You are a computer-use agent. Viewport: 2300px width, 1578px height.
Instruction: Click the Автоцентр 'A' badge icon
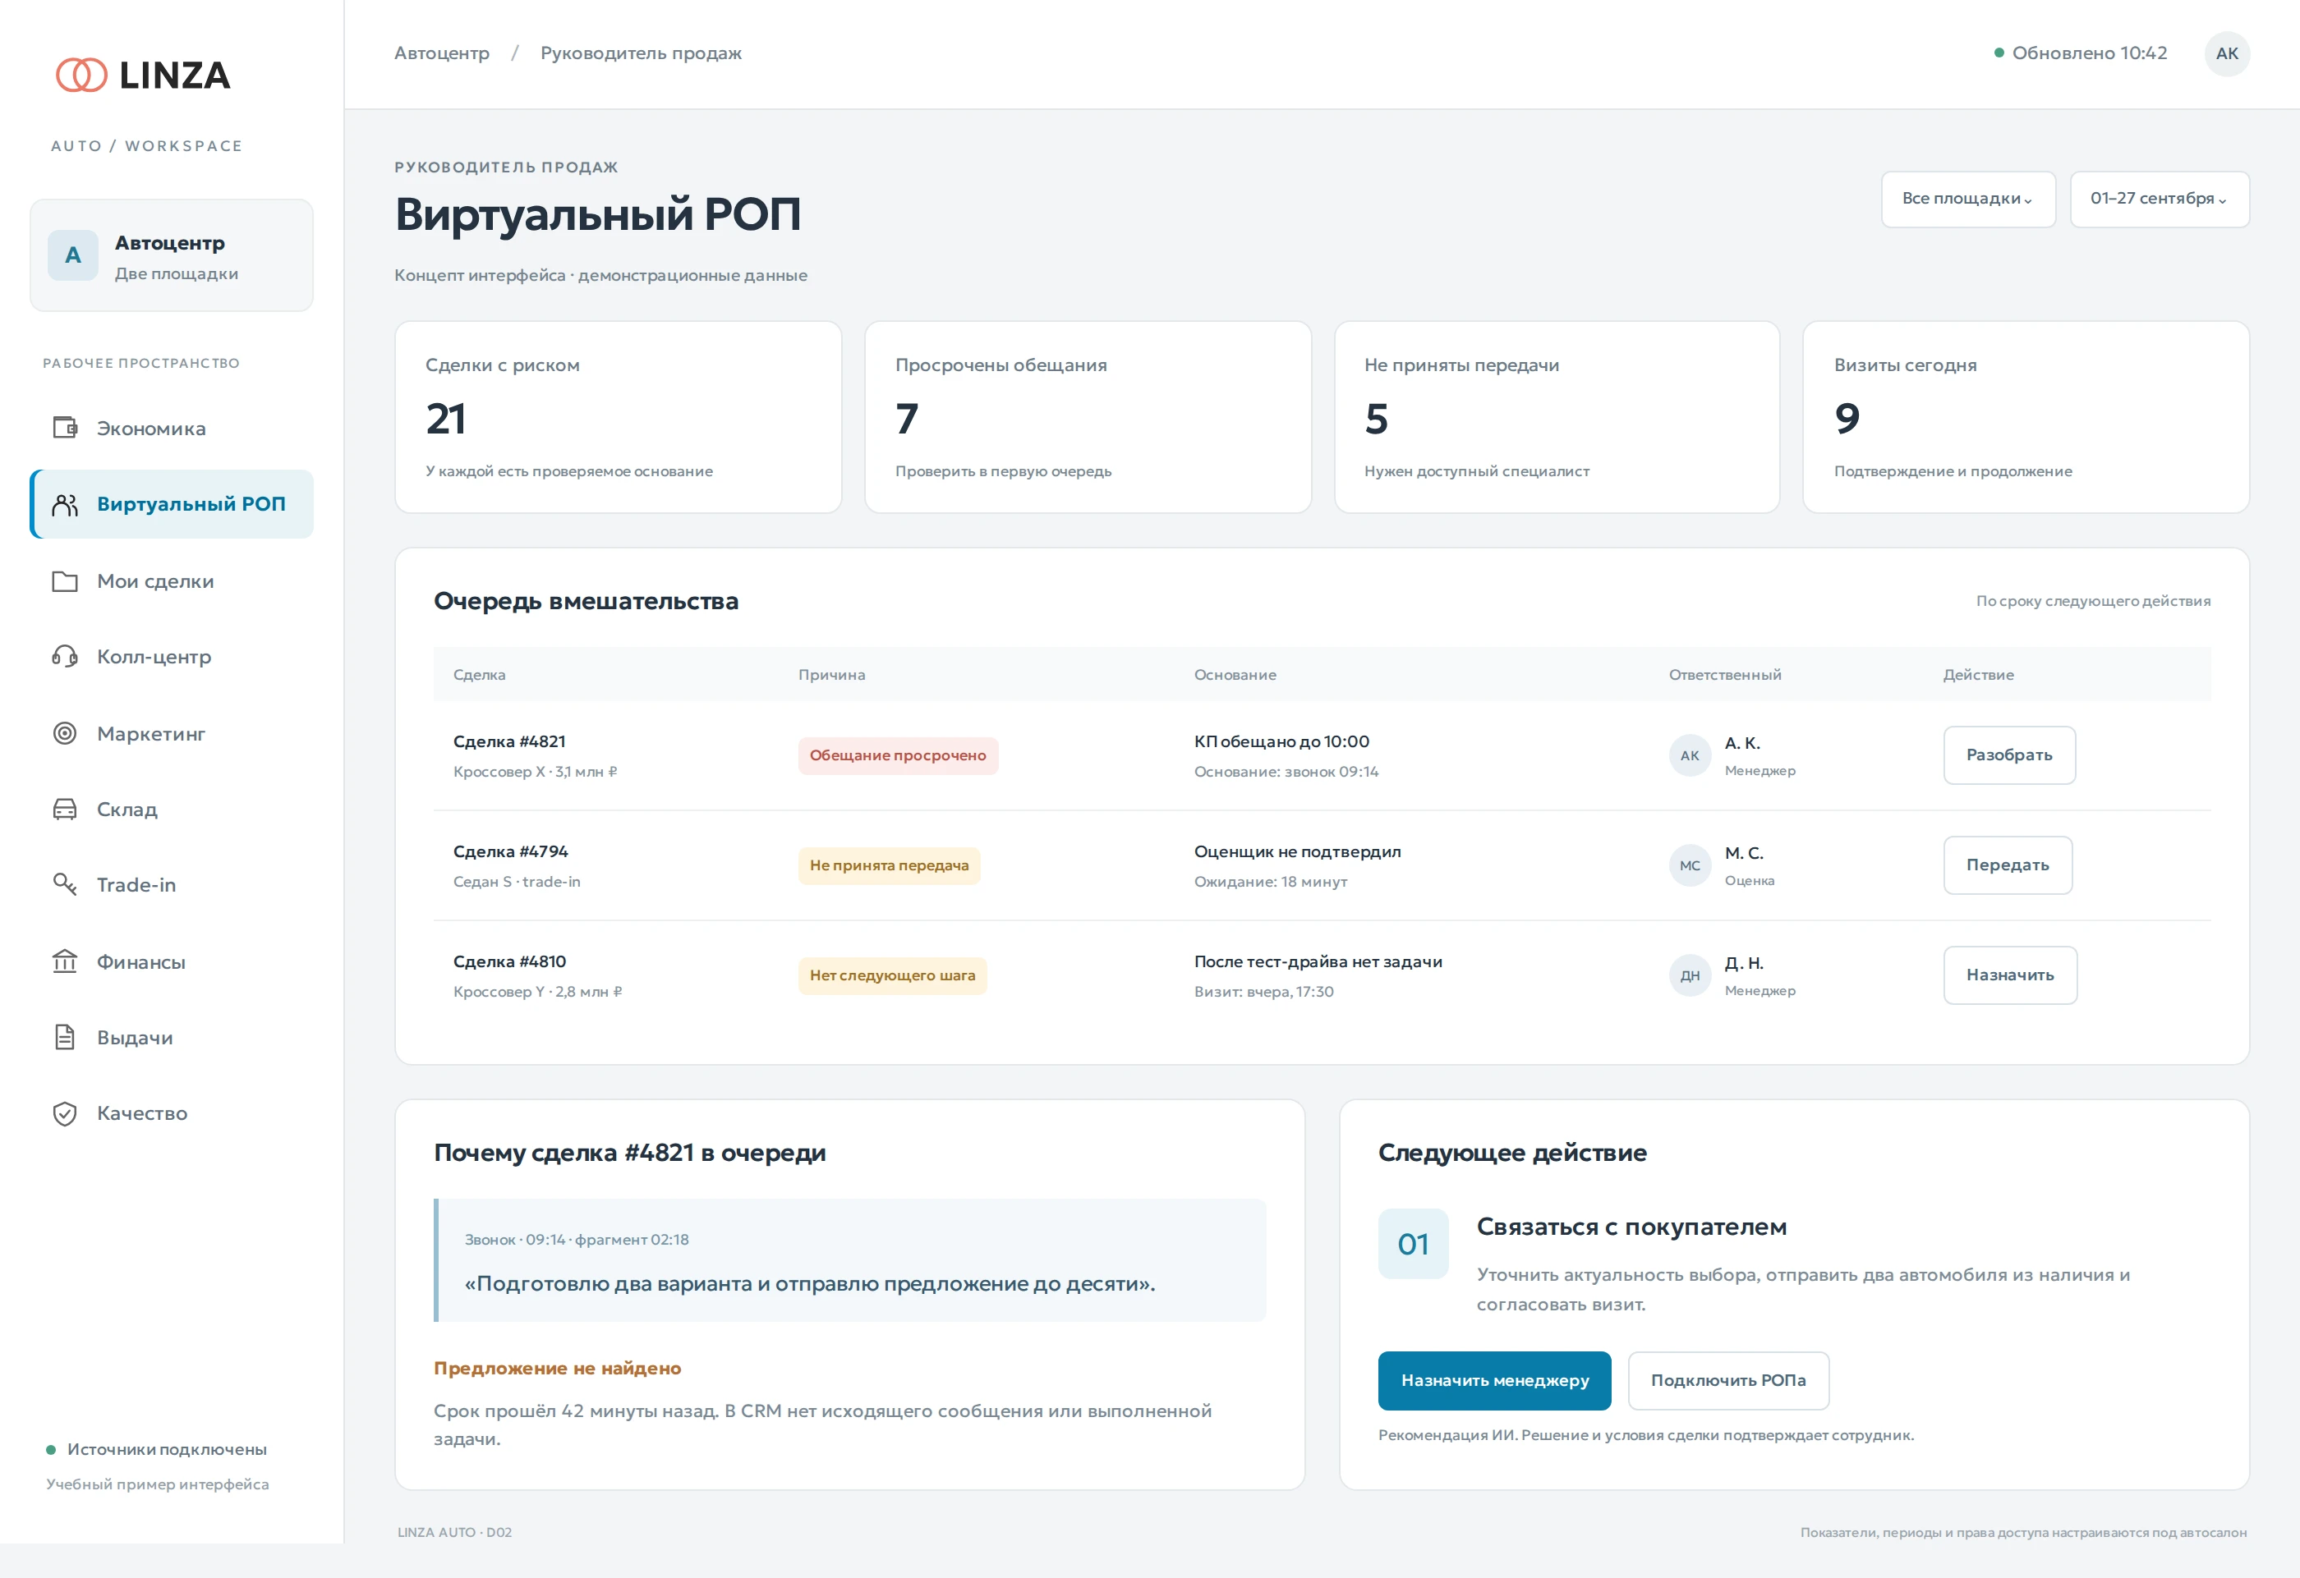[x=73, y=255]
